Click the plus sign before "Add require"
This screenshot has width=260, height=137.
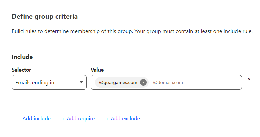[63, 119]
